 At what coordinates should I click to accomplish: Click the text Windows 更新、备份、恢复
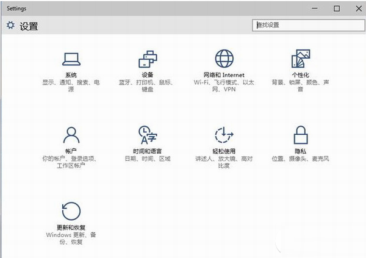tap(71, 238)
